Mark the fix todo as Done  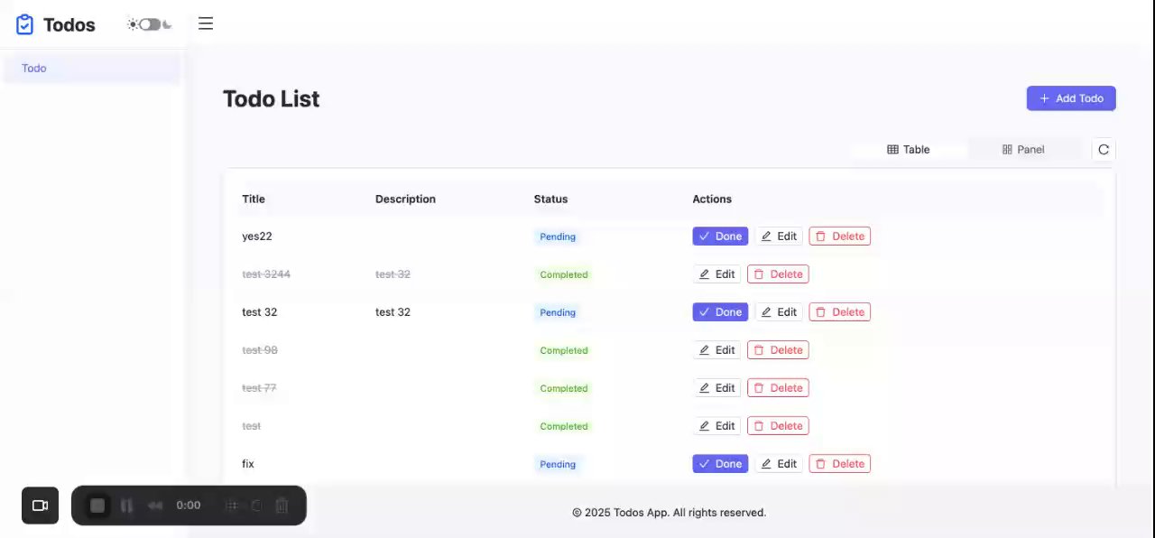720,464
